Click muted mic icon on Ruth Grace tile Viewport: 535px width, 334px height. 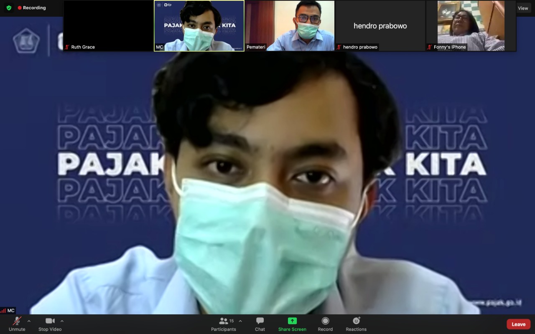click(67, 47)
